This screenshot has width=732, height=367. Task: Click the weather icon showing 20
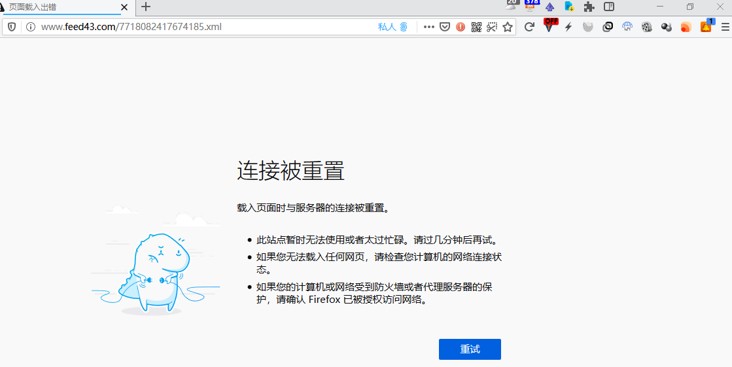pos(511,6)
